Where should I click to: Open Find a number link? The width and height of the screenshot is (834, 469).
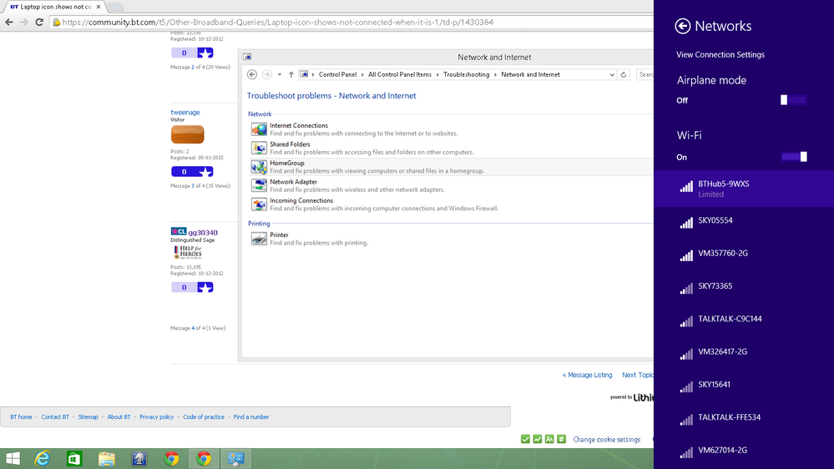point(251,417)
